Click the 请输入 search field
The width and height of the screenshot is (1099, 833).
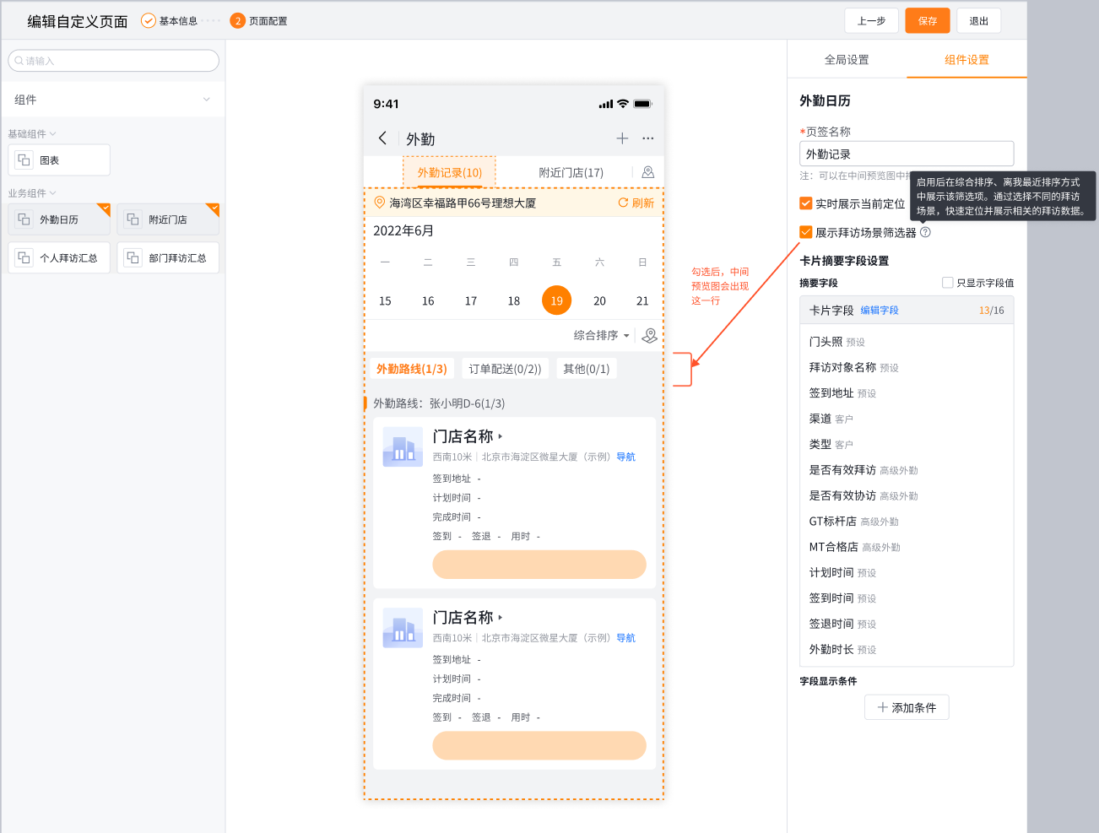coord(113,60)
